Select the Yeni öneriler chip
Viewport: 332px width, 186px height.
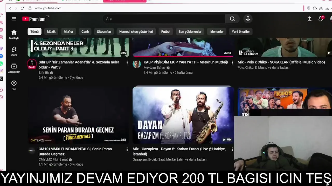coord(241,32)
